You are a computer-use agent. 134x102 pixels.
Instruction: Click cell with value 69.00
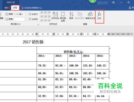(88, 88)
